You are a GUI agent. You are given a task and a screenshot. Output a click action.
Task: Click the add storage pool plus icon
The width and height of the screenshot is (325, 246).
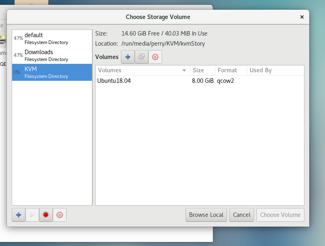[19, 215]
